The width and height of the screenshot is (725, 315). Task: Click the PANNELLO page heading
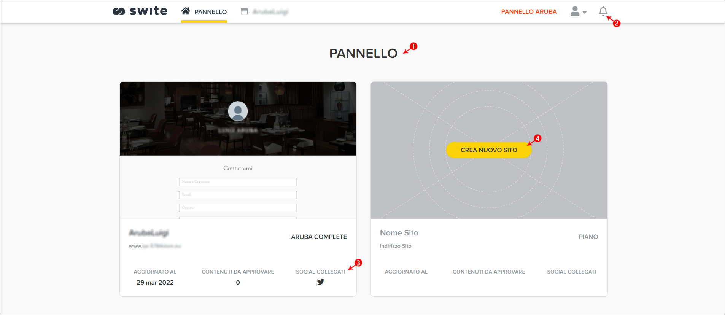363,53
